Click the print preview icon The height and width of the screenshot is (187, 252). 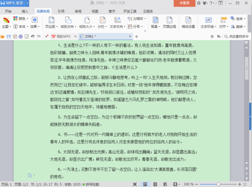[27, 37]
